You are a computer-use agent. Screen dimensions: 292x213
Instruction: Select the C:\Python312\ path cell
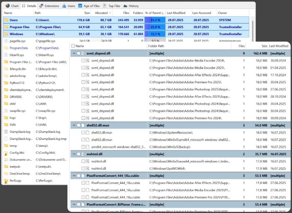coord(46,83)
